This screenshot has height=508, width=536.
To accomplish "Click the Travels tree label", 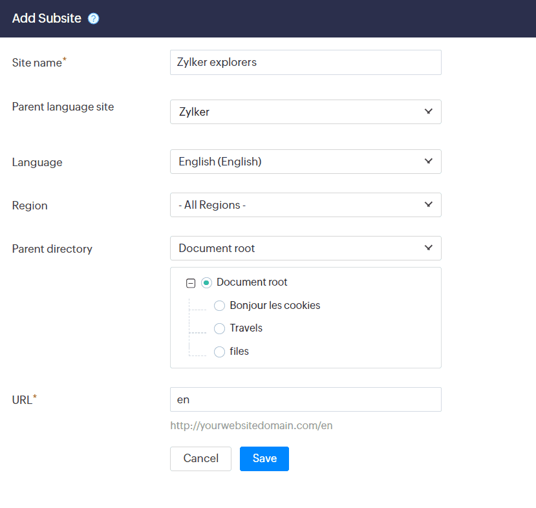I will click(246, 328).
